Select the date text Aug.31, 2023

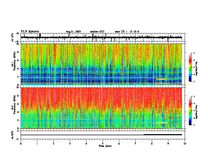point(73,32)
